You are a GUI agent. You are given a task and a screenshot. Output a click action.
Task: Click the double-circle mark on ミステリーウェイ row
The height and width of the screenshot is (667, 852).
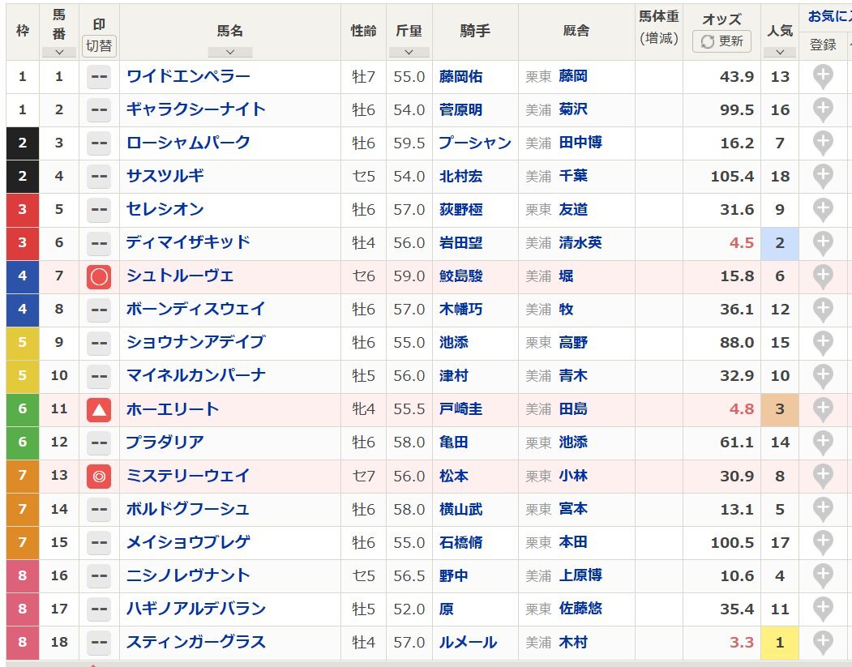tap(99, 477)
